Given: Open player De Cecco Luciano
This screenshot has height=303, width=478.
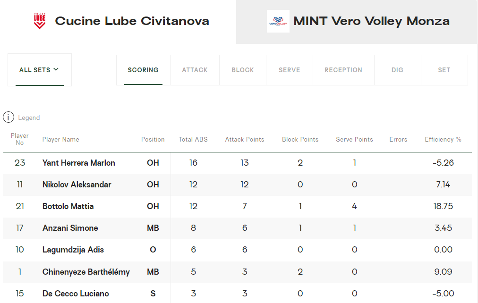Looking at the screenshot, I should coord(76,294).
